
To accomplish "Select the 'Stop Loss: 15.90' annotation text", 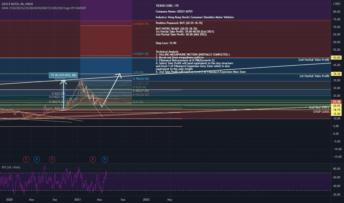I will coord(166,43).
